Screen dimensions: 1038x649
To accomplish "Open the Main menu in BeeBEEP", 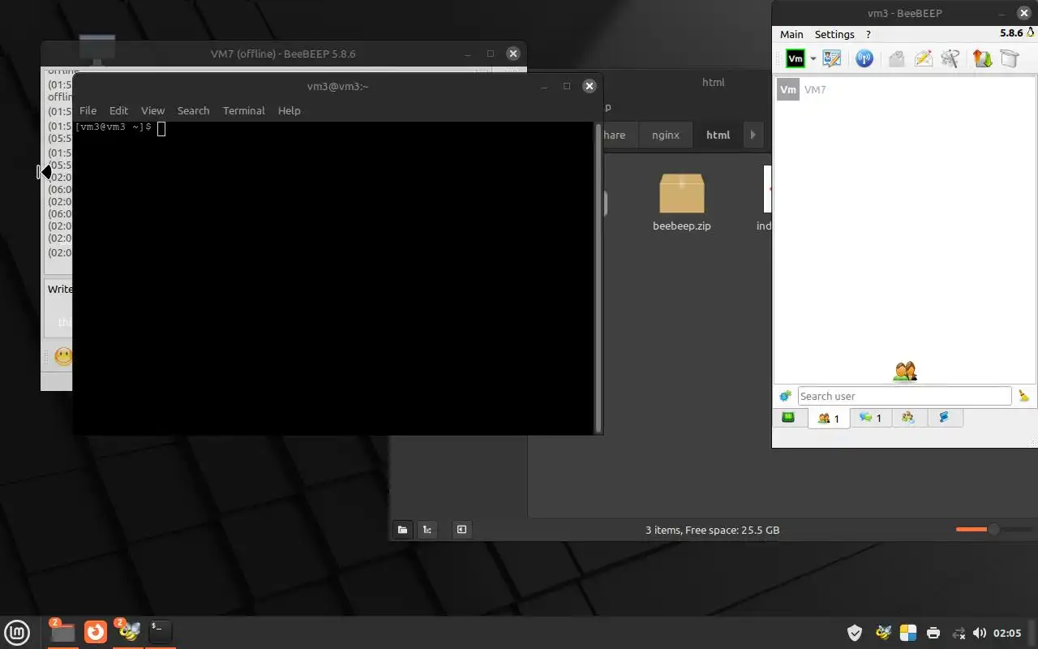I will coord(791,34).
